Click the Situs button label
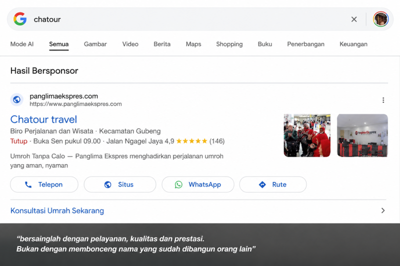The width and height of the screenshot is (400, 266). point(126,185)
